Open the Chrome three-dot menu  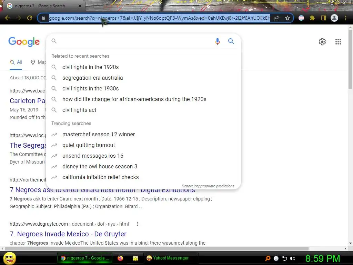(x=345, y=18)
